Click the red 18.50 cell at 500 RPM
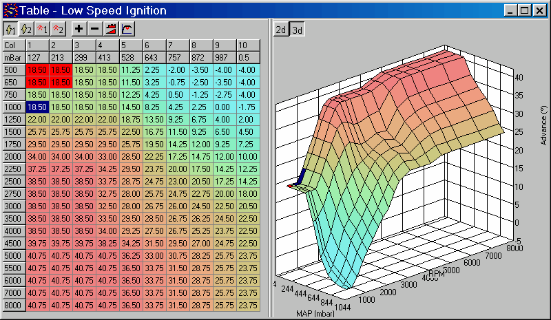This screenshot has height=320, width=551. pos(37,70)
